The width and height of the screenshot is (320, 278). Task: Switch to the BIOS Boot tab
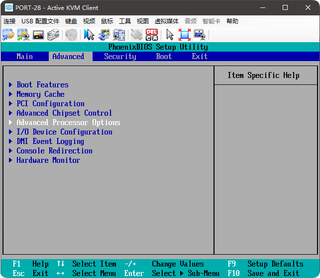[164, 57]
